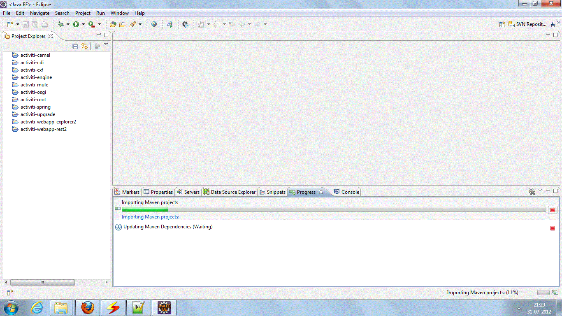Stop the Updating Maven Dependencies job
This screenshot has width=562, height=316.
553,228
